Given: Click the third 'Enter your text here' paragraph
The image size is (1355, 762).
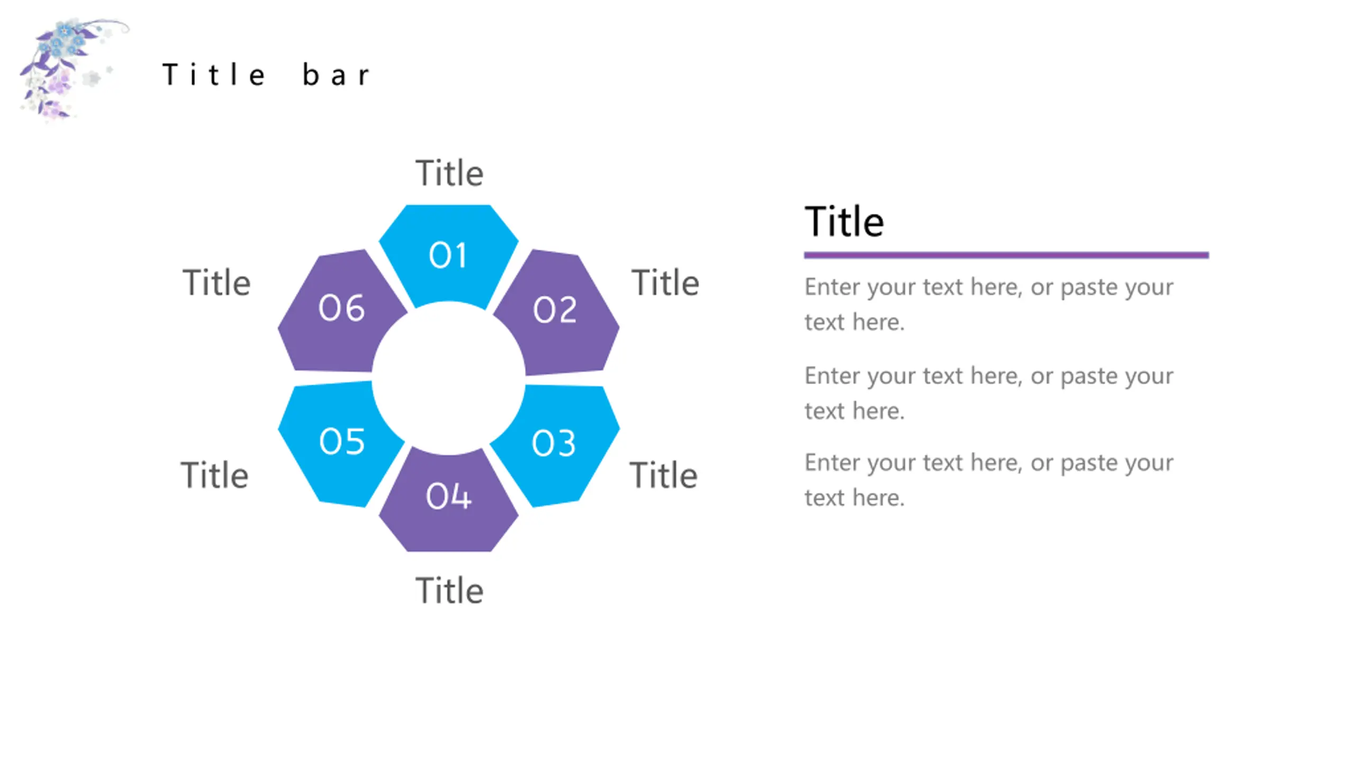Looking at the screenshot, I should point(989,480).
